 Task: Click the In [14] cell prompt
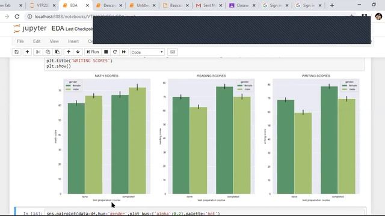[33, 214]
